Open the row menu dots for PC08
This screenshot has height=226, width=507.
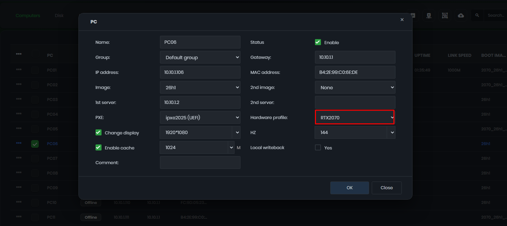[19, 172]
